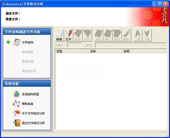Click the 下移 (Move down) toolbar button

click(147, 35)
